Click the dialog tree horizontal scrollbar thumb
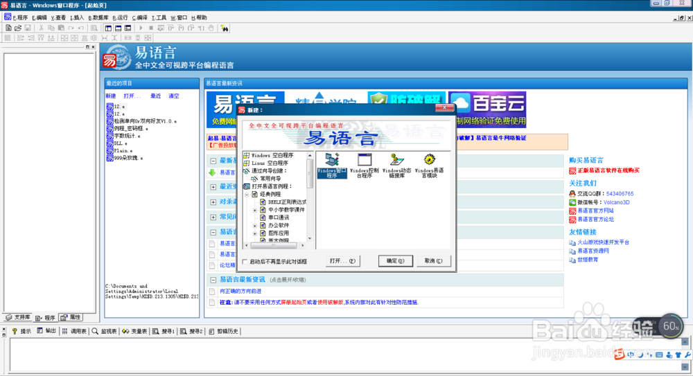The height and width of the screenshot is (376, 693). point(274,244)
